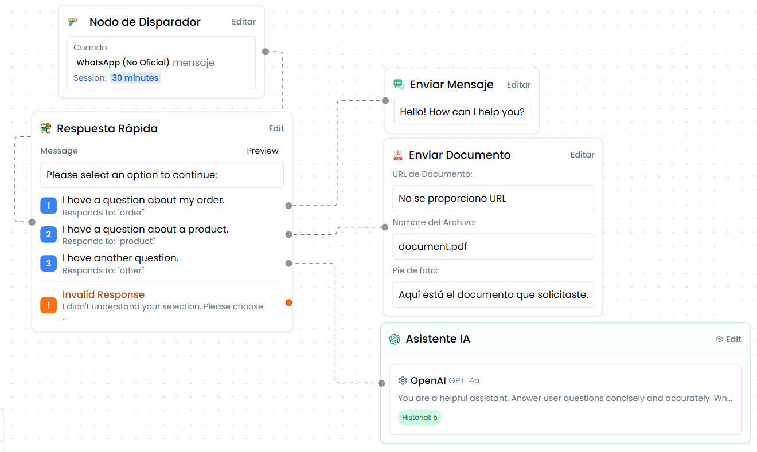Click the Historial: 5 badge
This screenshot has height=452, width=757.
[x=419, y=418]
